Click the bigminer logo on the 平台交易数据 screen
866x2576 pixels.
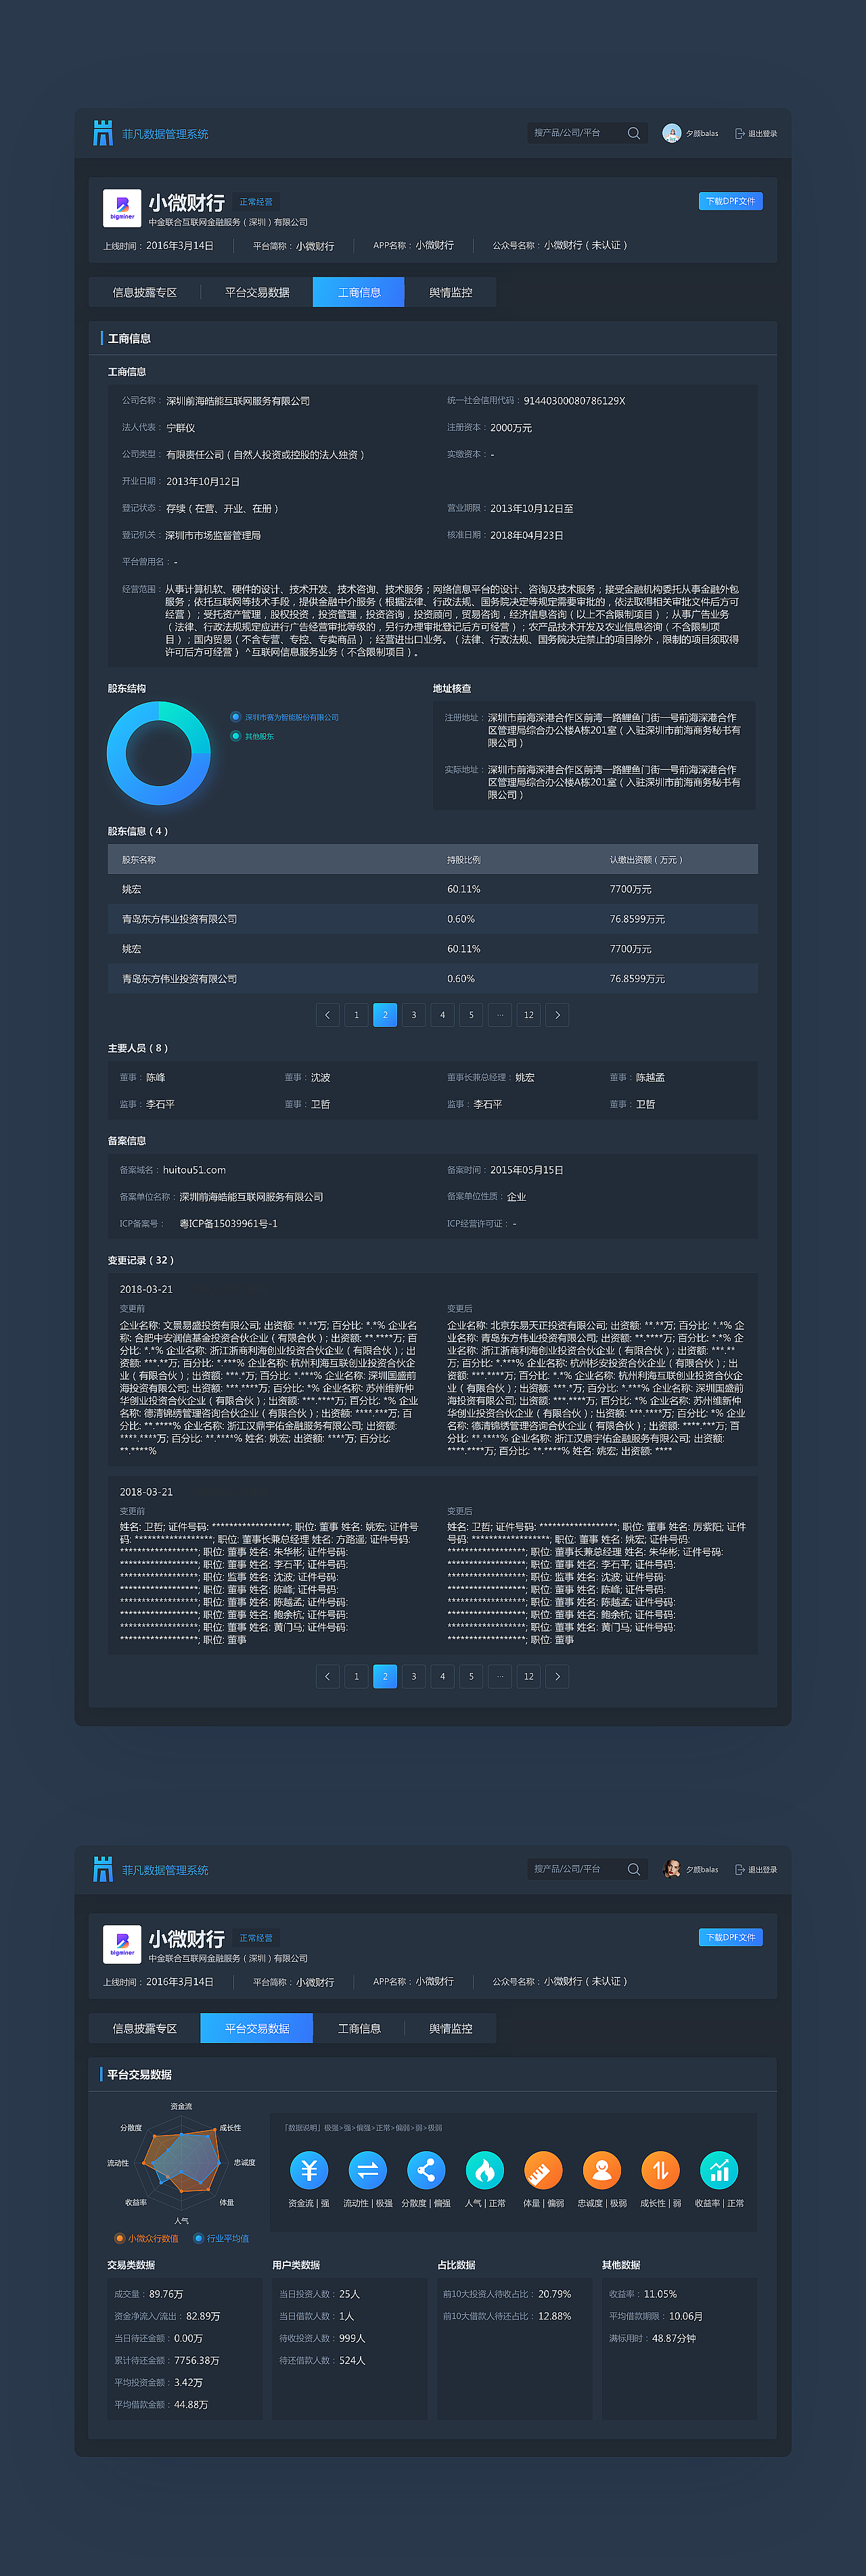pyautogui.click(x=122, y=1944)
